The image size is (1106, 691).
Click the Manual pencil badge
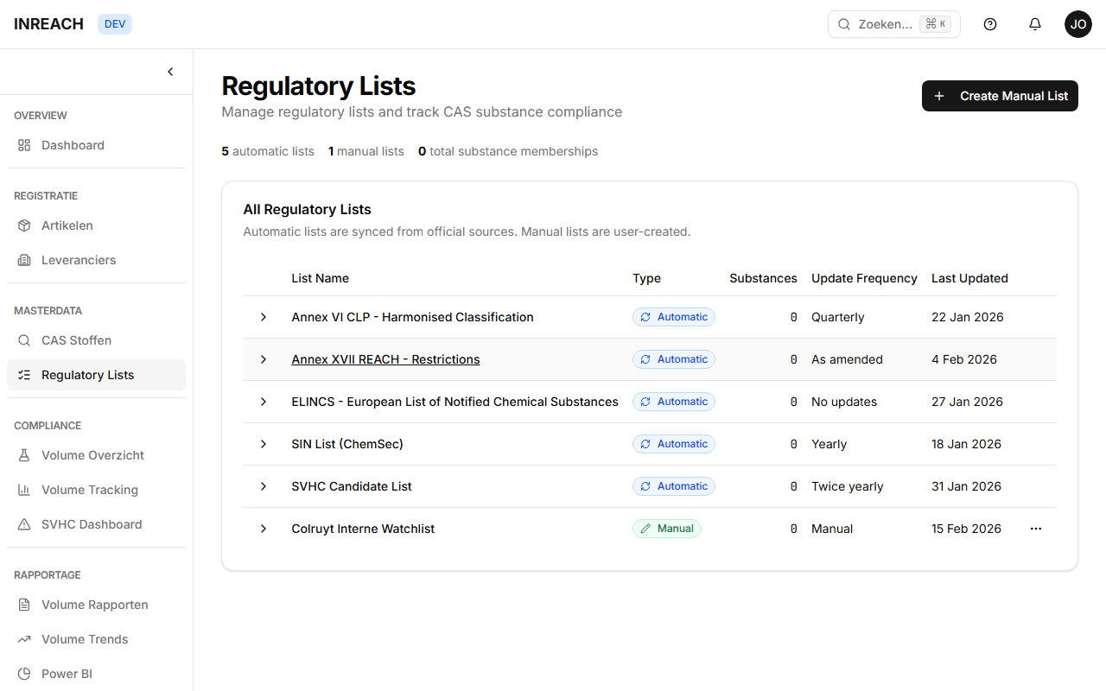(x=666, y=529)
